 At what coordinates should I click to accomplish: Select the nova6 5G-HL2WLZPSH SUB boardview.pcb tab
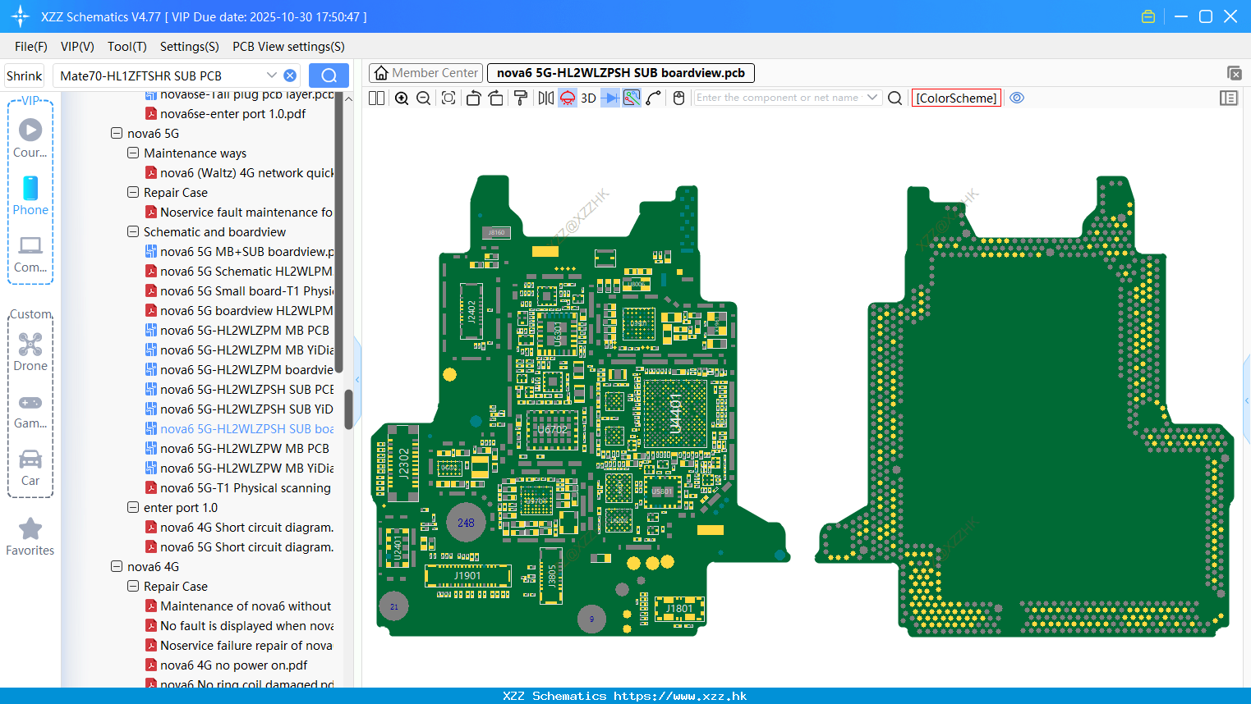(621, 73)
